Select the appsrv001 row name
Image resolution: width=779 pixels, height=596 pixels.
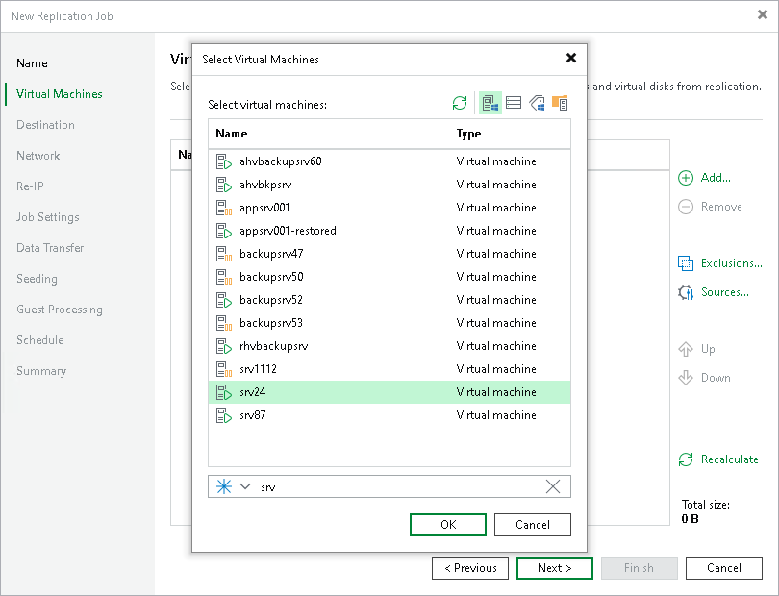coord(264,208)
